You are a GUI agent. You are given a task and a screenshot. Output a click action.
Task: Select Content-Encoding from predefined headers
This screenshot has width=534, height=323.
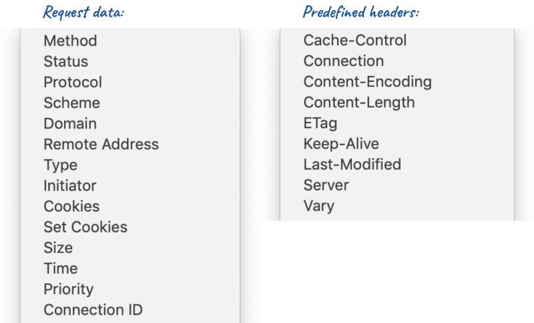point(397,82)
